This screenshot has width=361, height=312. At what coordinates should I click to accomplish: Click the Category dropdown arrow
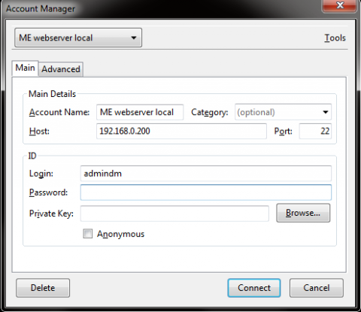(x=325, y=112)
